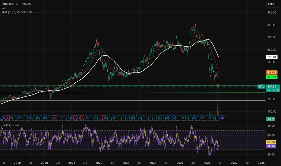Click the purple upcoming earnings E marker
Viewport: 281px width, 166px height.
[x=224, y=118]
